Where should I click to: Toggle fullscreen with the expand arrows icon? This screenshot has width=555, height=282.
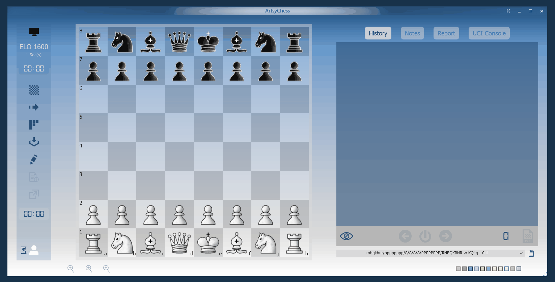(508, 11)
